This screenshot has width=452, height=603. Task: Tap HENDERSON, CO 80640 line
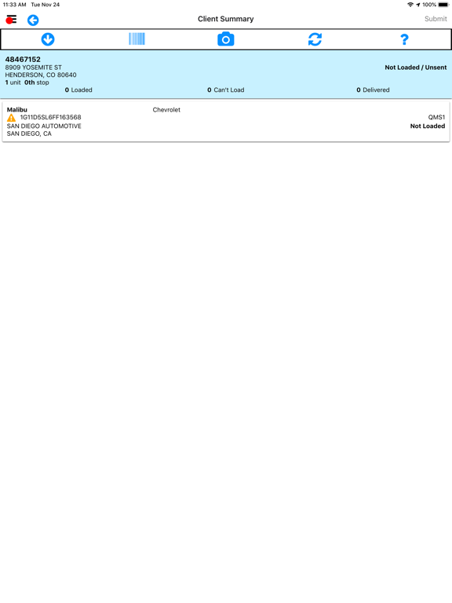(x=41, y=75)
